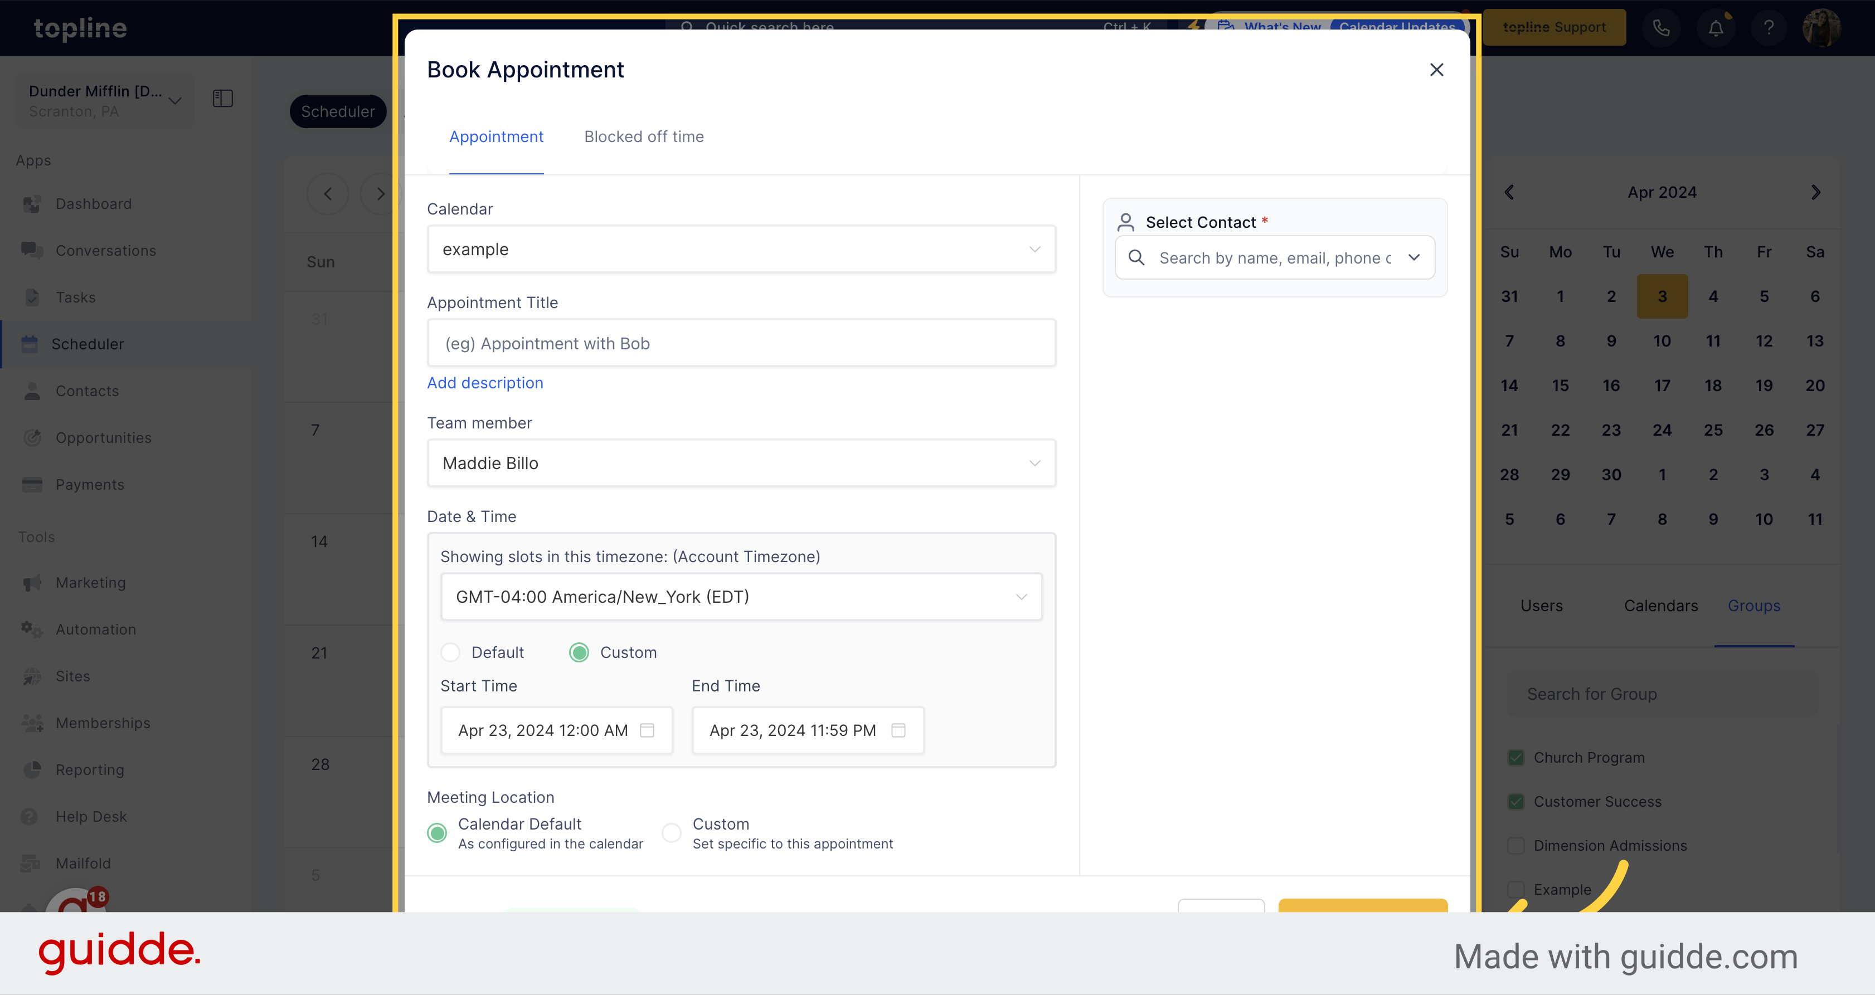Click the topline logo
The image size is (1875, 995).
pyautogui.click(x=80, y=28)
